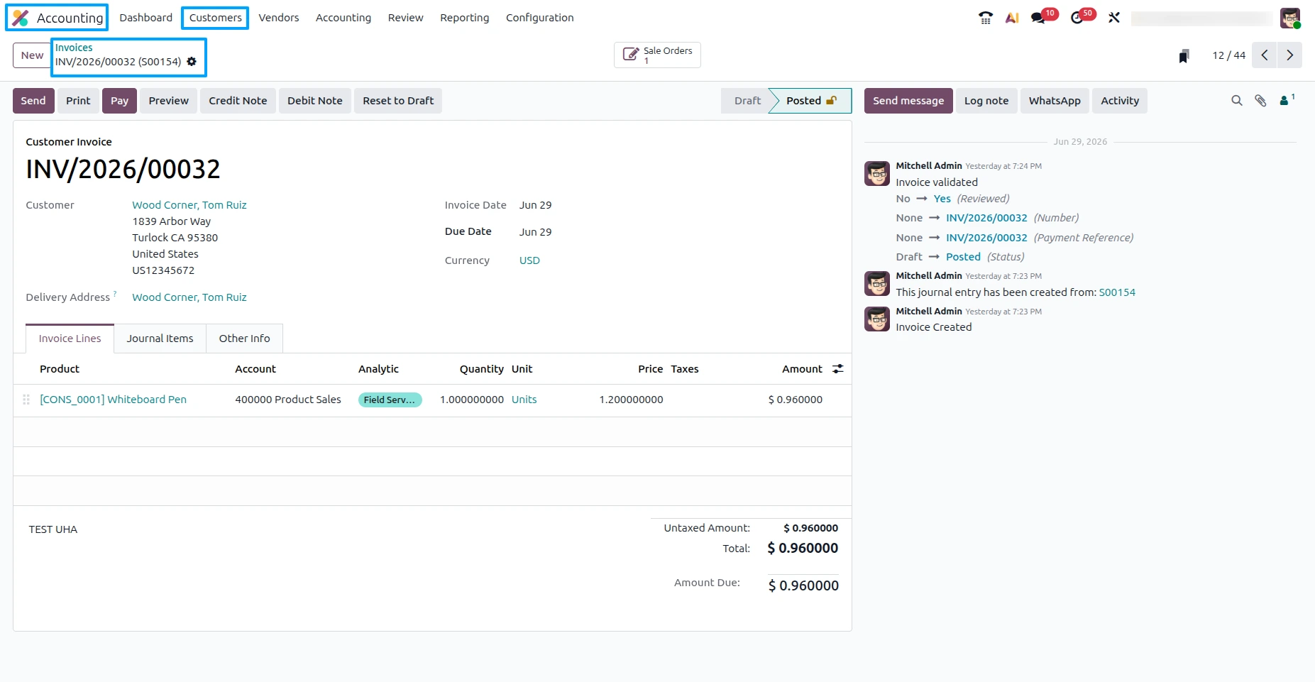Click the invoice gear actions icon
Viewport: 1315px width, 682px height.
coord(192,62)
